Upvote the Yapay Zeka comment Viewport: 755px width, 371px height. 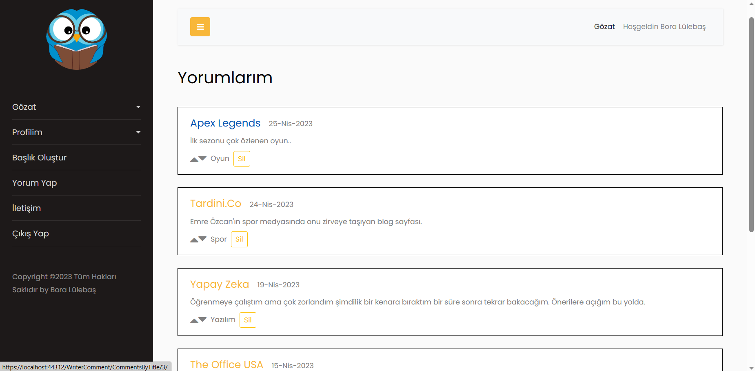194,320
